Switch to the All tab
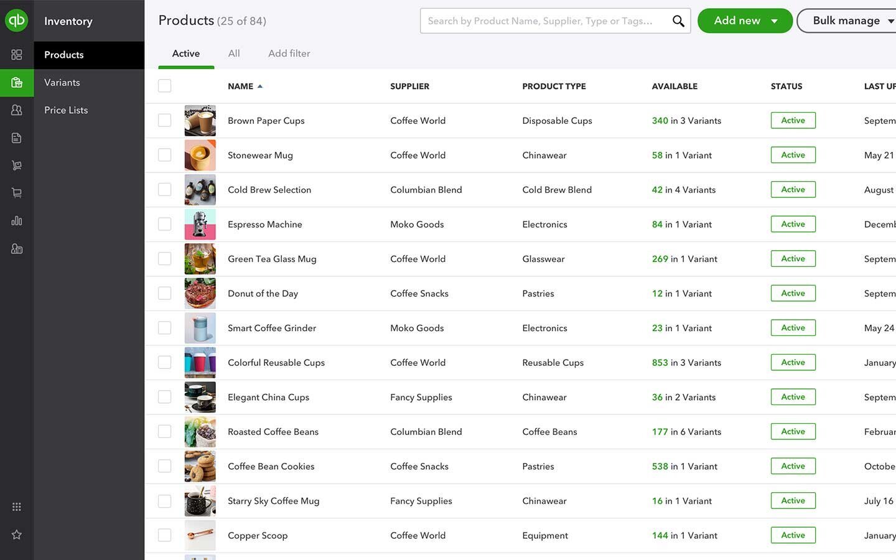Image resolution: width=896 pixels, height=560 pixels. [x=234, y=53]
